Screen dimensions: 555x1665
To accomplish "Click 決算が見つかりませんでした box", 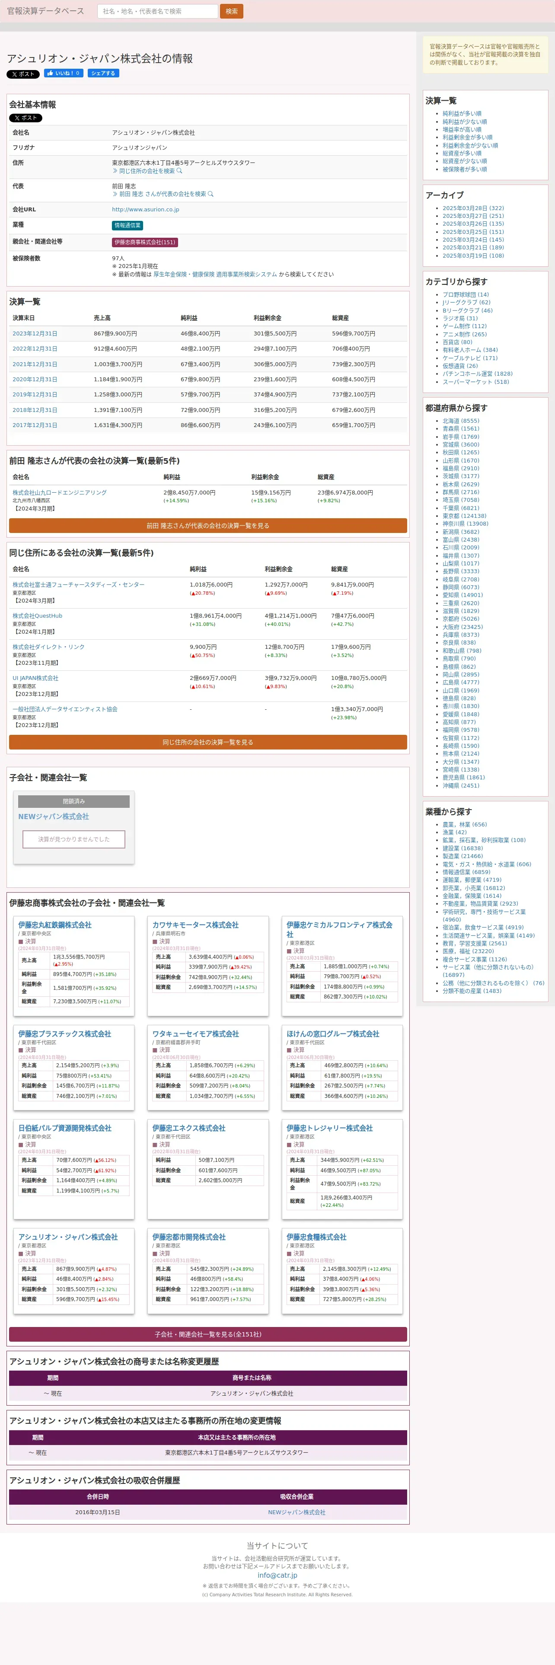I will pyautogui.click(x=73, y=839).
